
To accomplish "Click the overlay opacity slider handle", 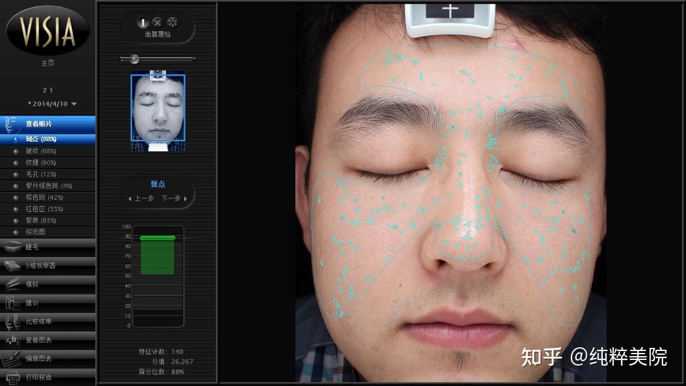I will pos(134,59).
